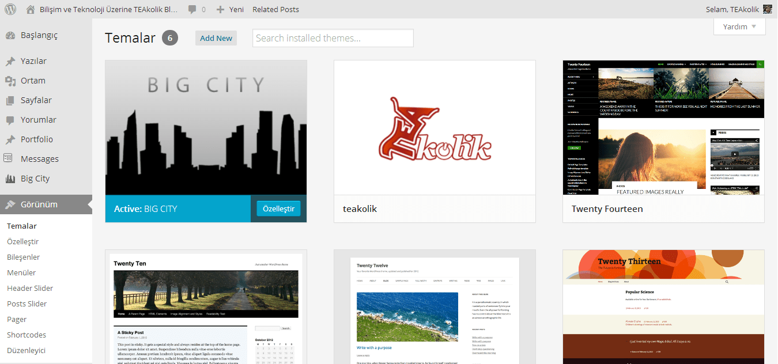This screenshot has width=778, height=364.
Task: Click the Ortam media icon
Action: tap(10, 81)
